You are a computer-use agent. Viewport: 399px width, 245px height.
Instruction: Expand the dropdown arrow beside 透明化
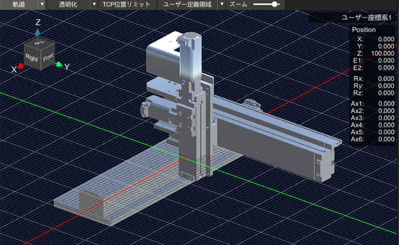point(94,4)
